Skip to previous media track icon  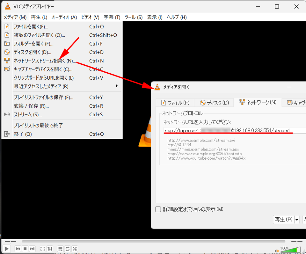click(18, 249)
